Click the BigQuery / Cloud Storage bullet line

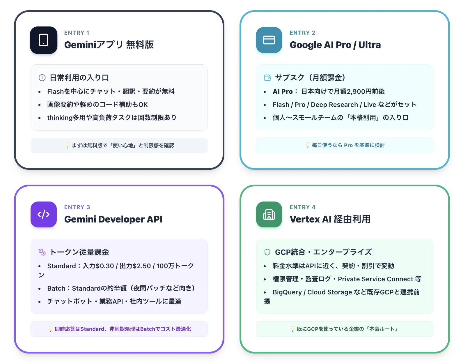(342, 296)
